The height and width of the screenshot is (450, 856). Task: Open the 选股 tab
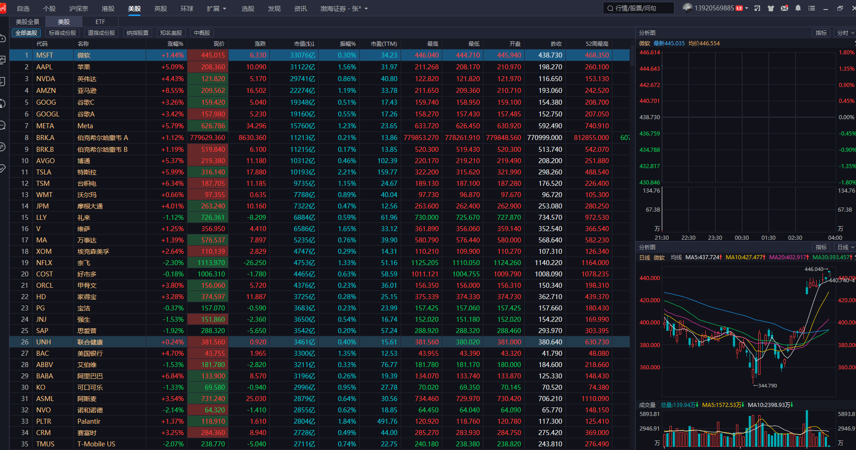point(248,9)
